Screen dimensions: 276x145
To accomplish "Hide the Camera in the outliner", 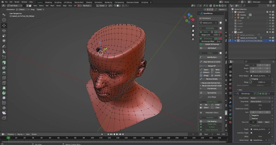I will pyautogui.click(x=270, y=15).
